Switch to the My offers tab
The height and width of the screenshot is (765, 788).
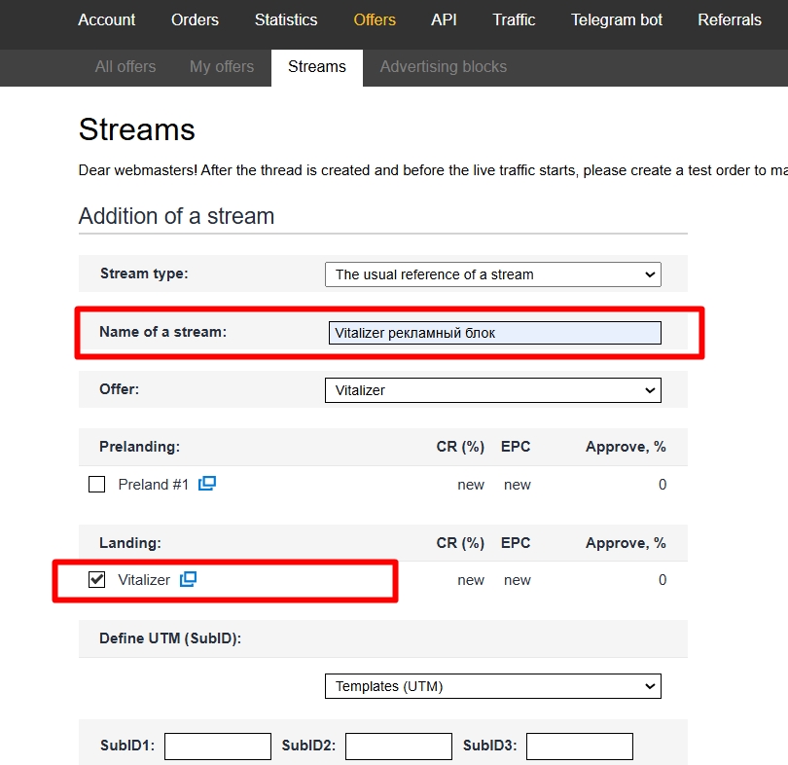(222, 67)
